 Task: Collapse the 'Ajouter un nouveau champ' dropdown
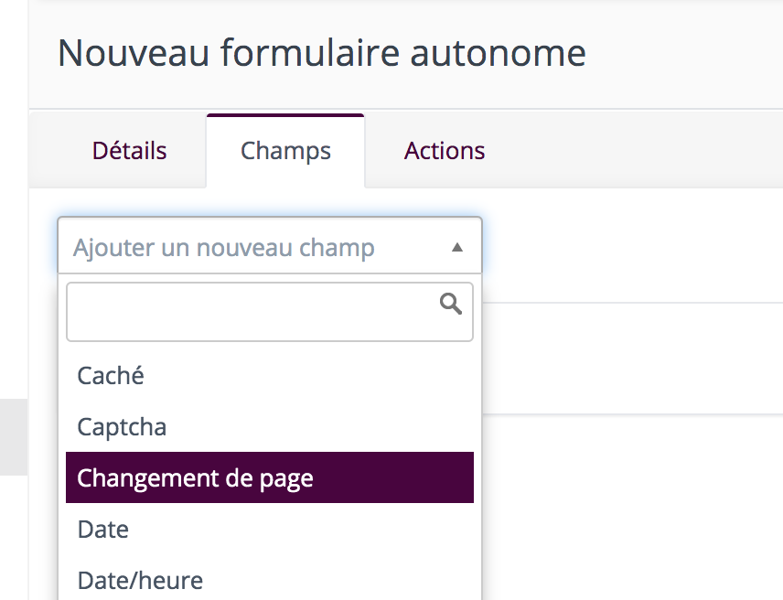[270, 247]
